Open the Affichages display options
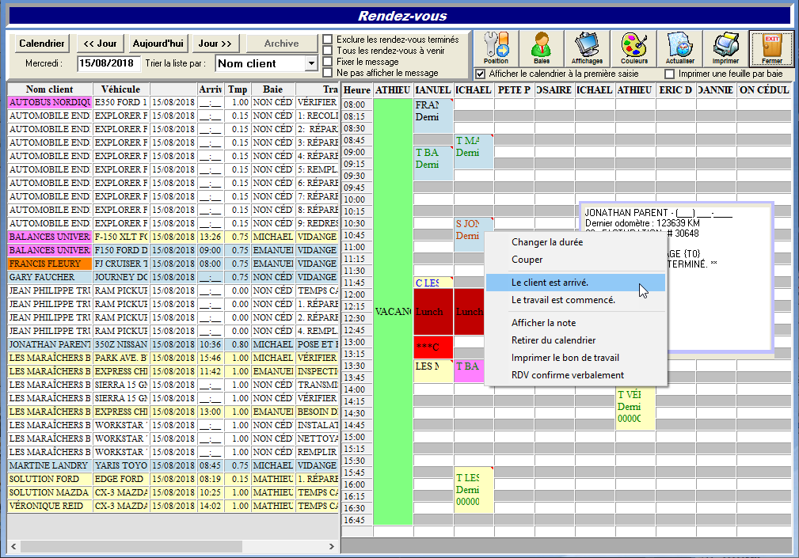799x558 pixels. click(x=587, y=47)
